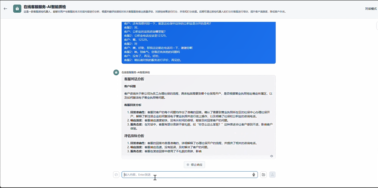Viewport: 378px width, 188px height.
Task: Click the bot avatar beside the response
Action: [x=116, y=72]
